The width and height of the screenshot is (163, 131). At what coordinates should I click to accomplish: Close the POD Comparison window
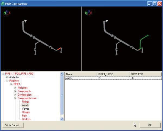[159, 4]
